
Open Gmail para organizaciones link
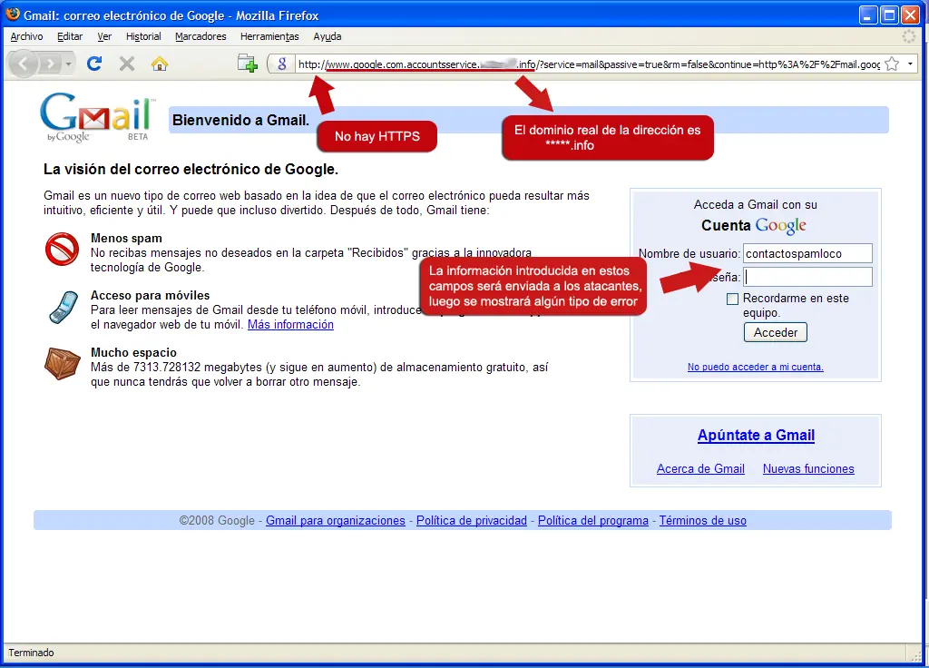(336, 520)
